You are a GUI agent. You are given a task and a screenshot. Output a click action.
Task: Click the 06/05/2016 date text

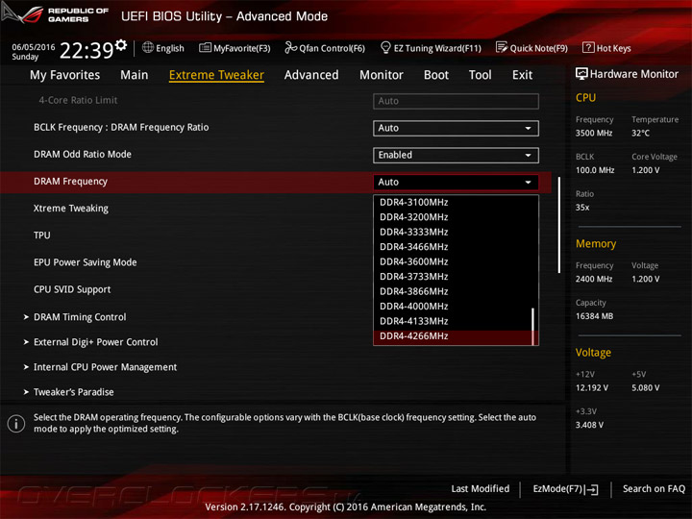tap(33, 47)
